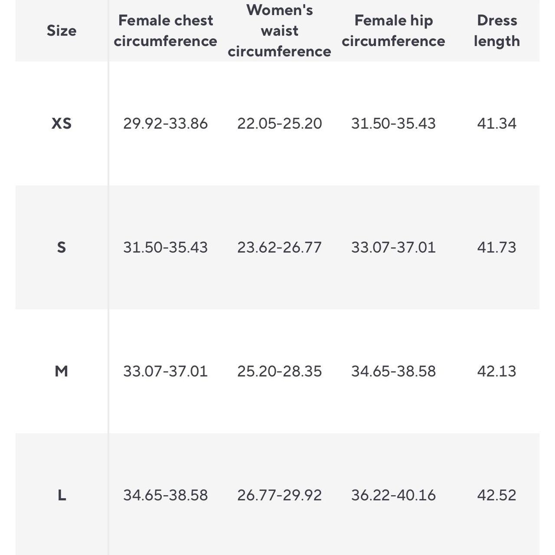
Task: Select the Female chest circumference header
Action: click(165, 31)
